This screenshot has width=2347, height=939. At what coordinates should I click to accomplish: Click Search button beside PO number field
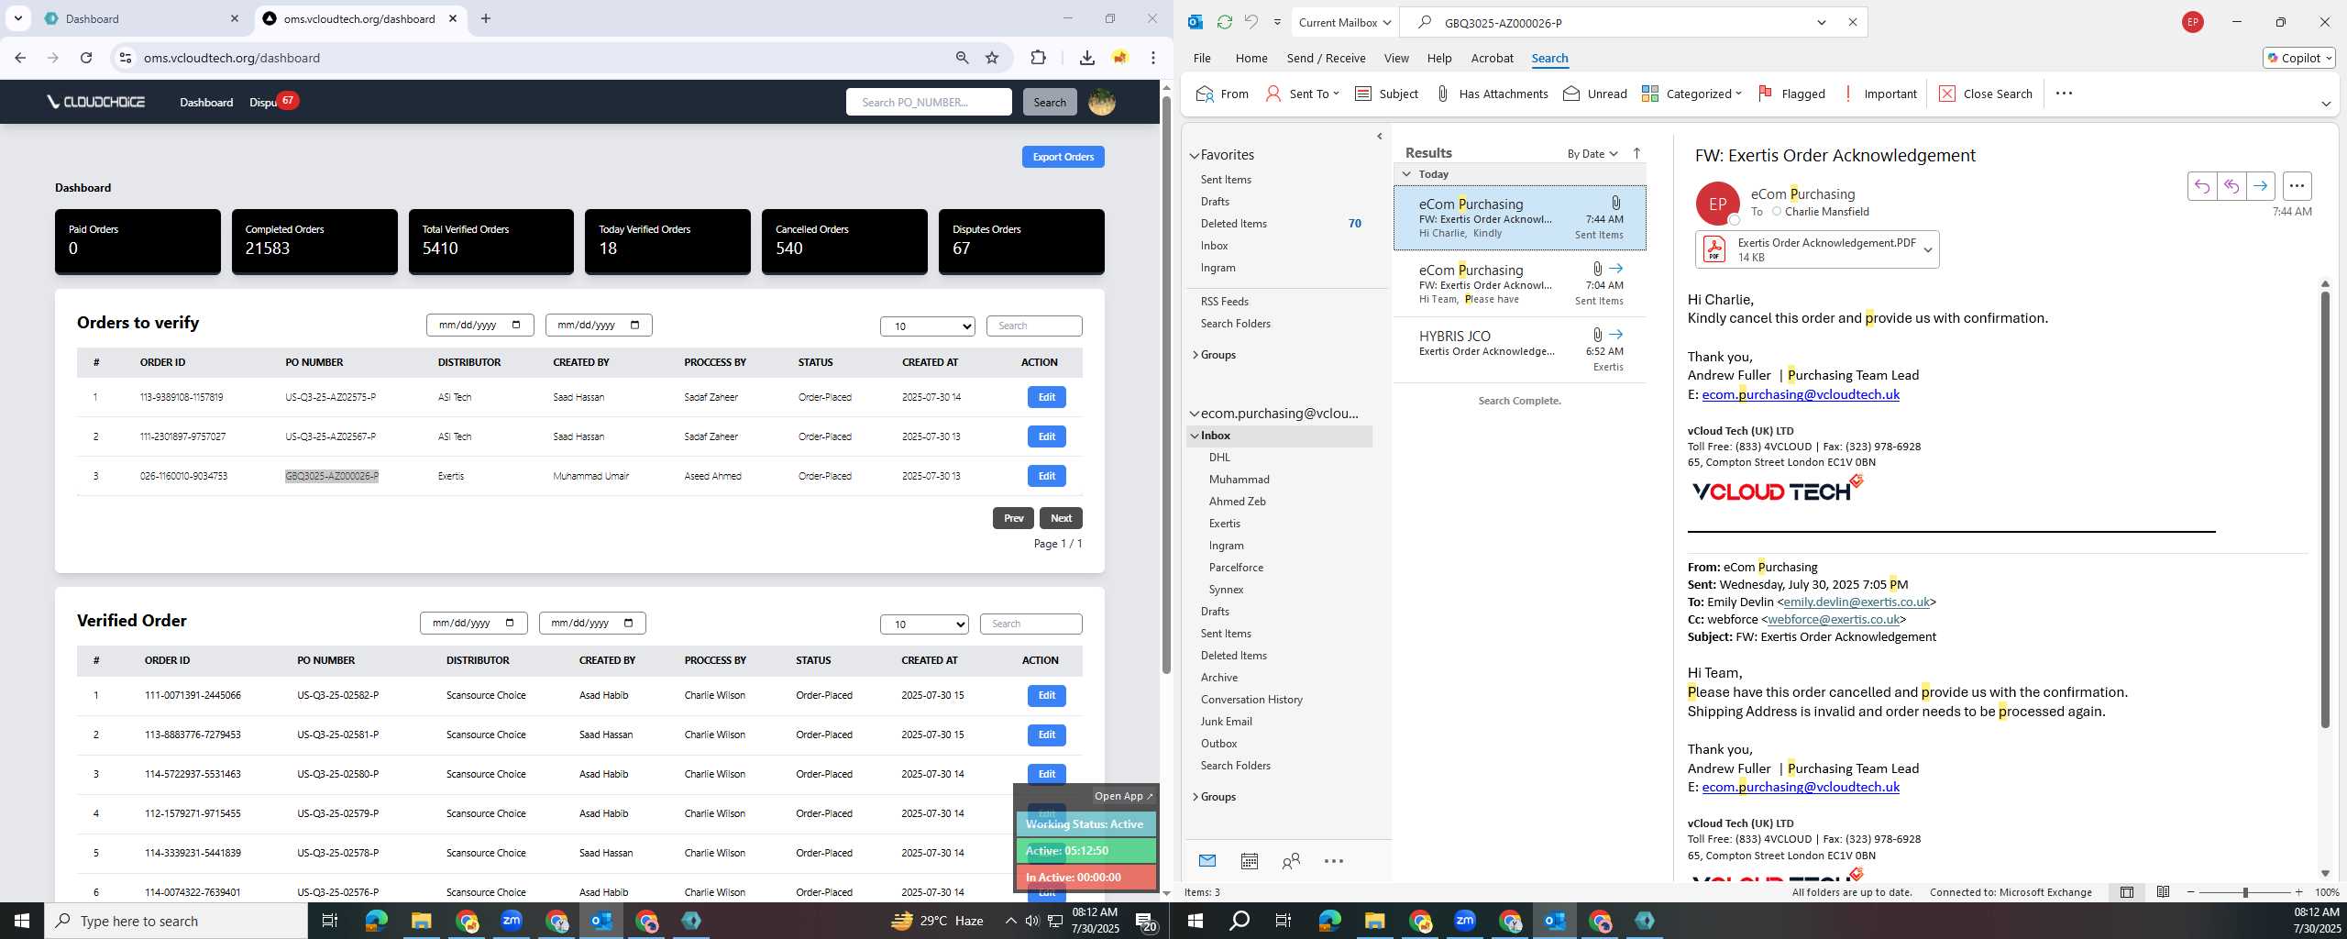[x=1050, y=102]
